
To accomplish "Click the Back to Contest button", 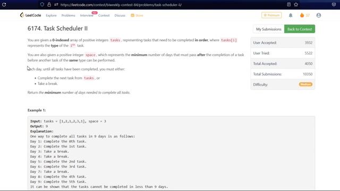I will (x=300, y=29).
